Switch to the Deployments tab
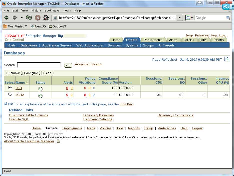 pos(153,40)
